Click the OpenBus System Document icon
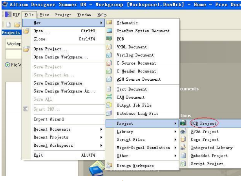This screenshot has height=181, width=245. tap(109, 31)
